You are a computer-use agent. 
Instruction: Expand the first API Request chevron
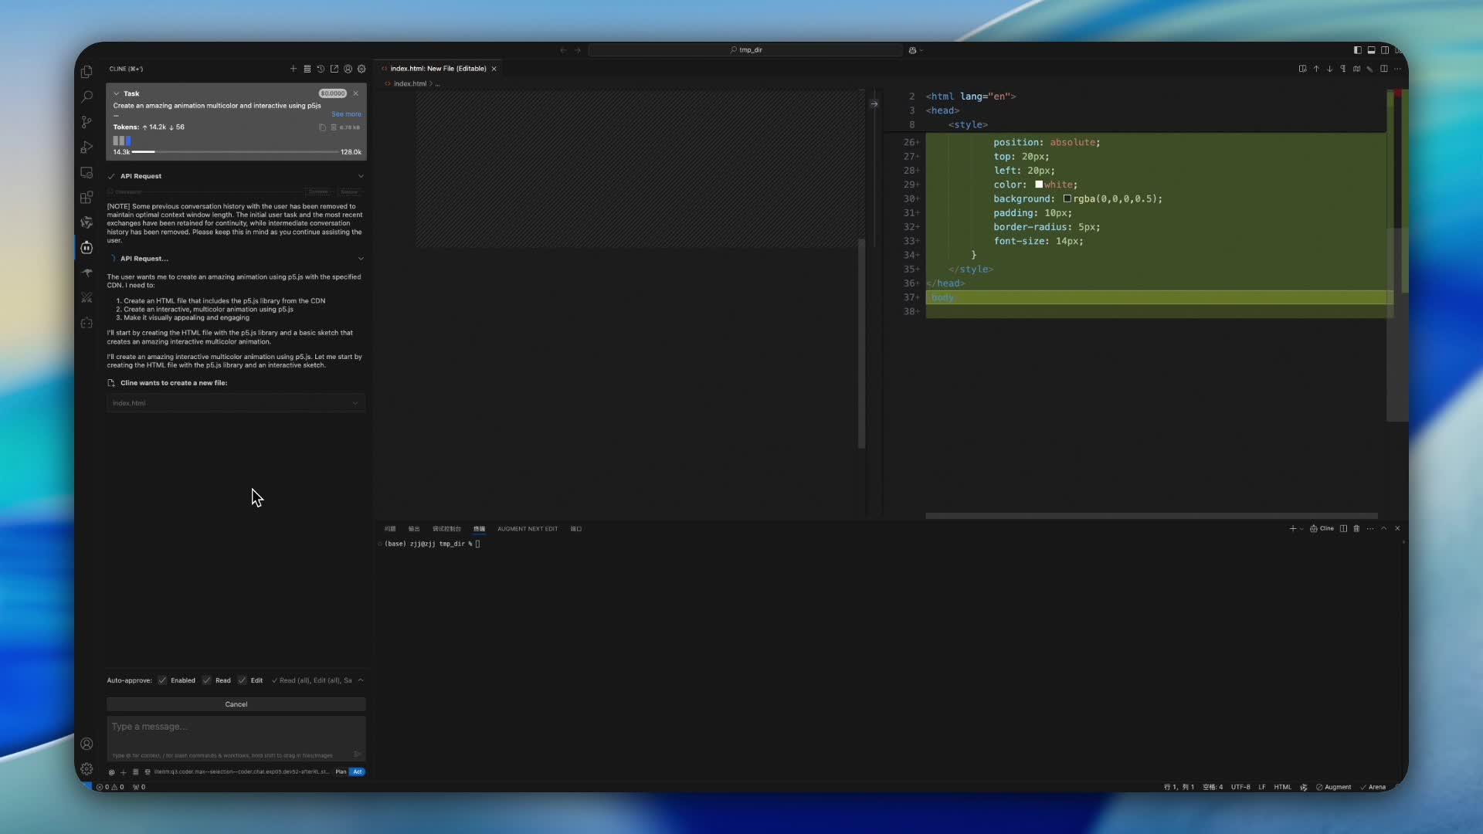[361, 176]
